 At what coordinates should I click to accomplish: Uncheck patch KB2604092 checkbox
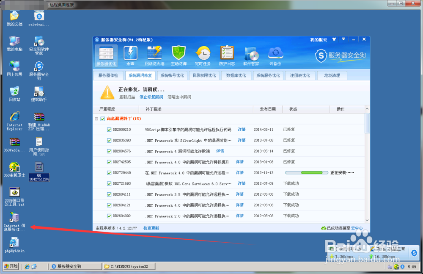(109, 216)
